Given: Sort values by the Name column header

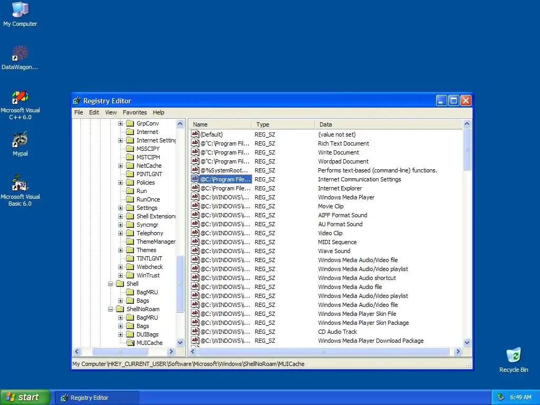Looking at the screenshot, I should point(220,124).
